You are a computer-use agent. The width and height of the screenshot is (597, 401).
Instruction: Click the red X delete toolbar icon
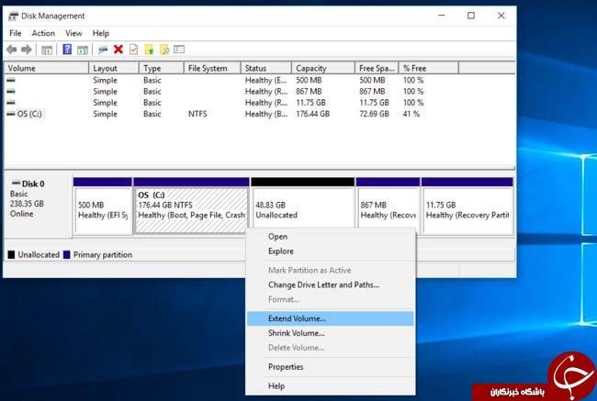[118, 49]
